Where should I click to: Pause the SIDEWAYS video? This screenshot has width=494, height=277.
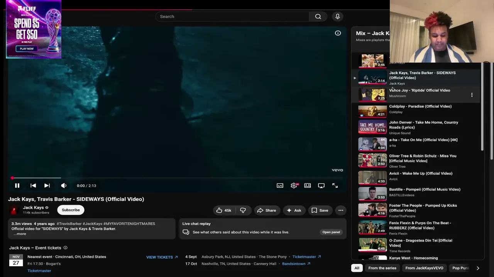click(x=17, y=185)
